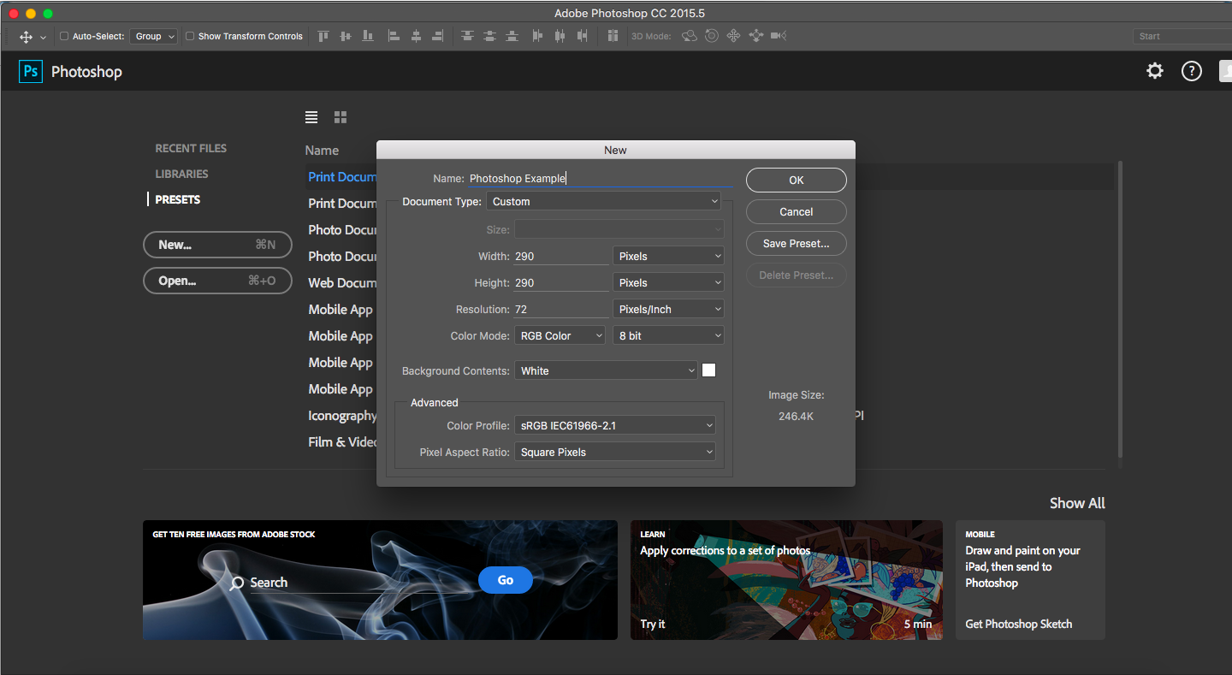Click the Width input field

point(561,256)
